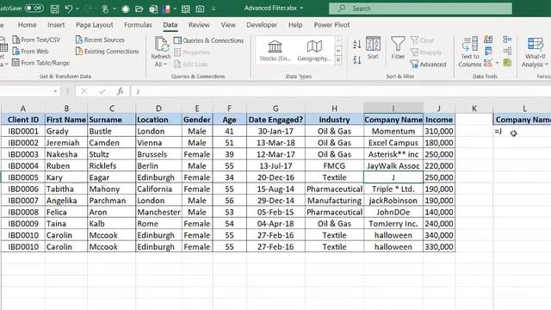Open Customize Quick Access Toolbar menu
The width and height of the screenshot is (551, 310).
(214, 9)
